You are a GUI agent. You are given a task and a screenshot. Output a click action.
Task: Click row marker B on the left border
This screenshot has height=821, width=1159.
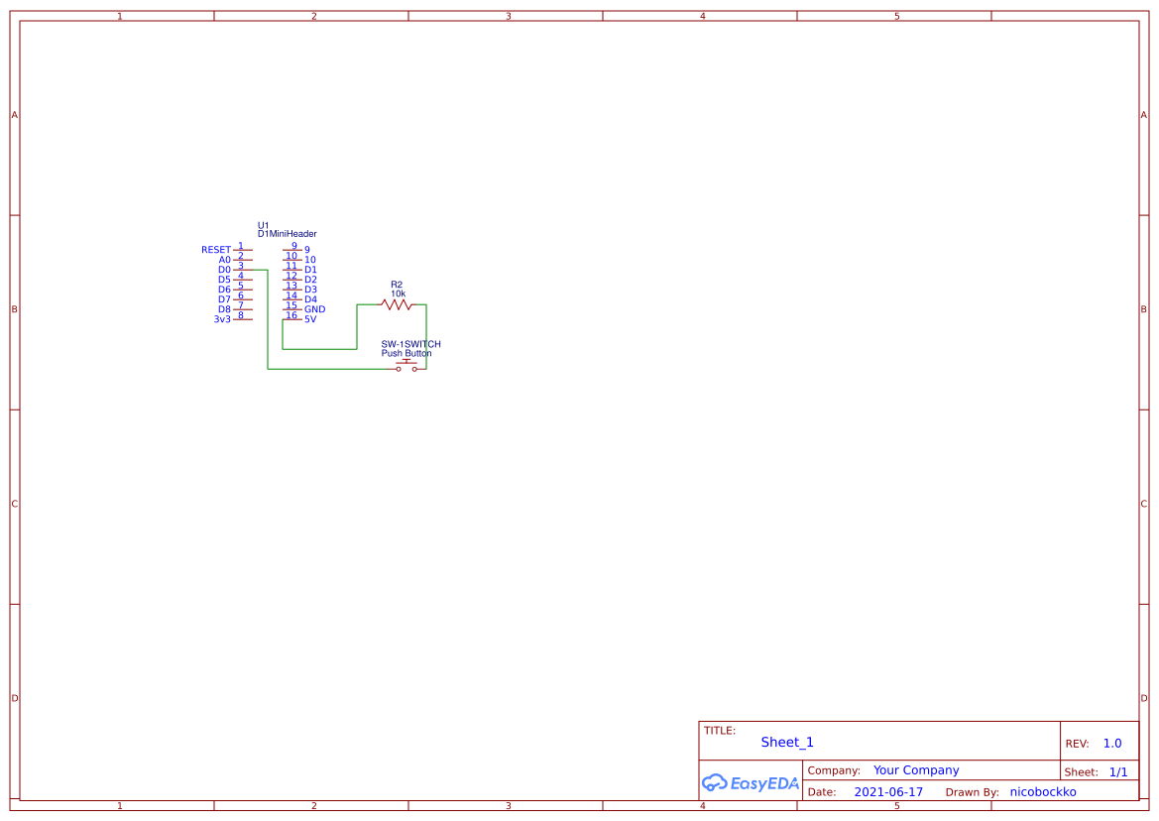coord(13,308)
